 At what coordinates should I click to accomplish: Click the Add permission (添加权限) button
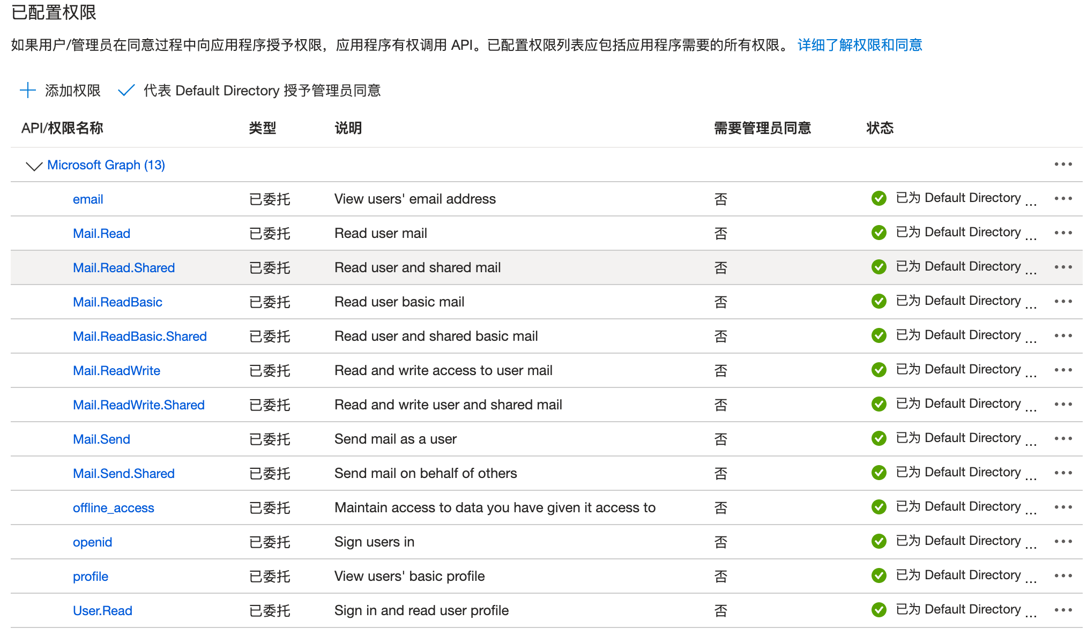click(x=60, y=90)
